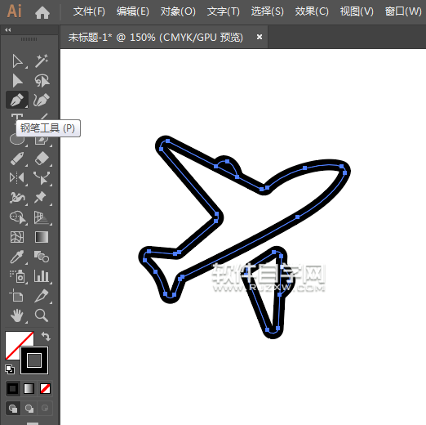The image size is (426, 425).
Task: Select the Slice tool
Action: 42,296
